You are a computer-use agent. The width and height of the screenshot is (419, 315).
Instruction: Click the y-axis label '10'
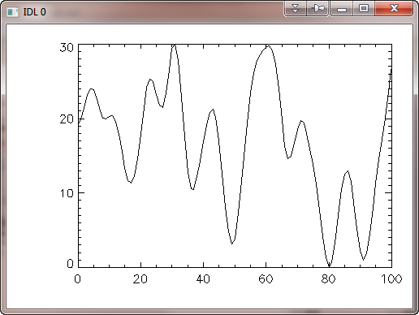pyautogui.click(x=67, y=193)
